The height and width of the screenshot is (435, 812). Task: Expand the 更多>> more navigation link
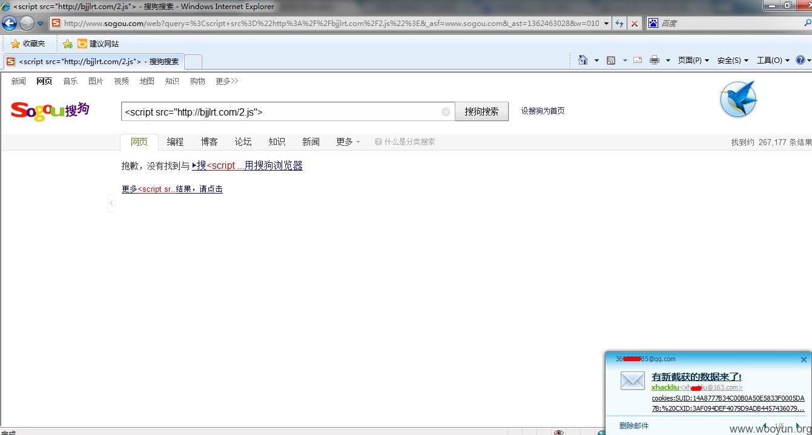click(227, 81)
